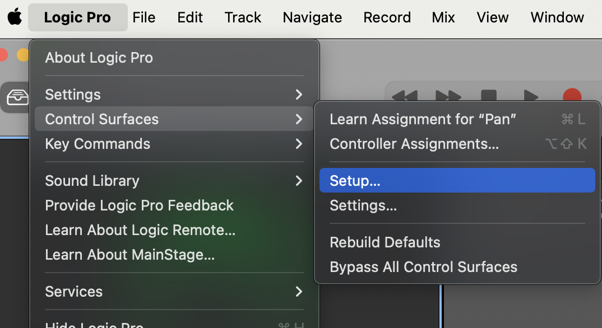Select Learn Assignment for "Pan"
This screenshot has height=328, width=602.
coord(457,119)
